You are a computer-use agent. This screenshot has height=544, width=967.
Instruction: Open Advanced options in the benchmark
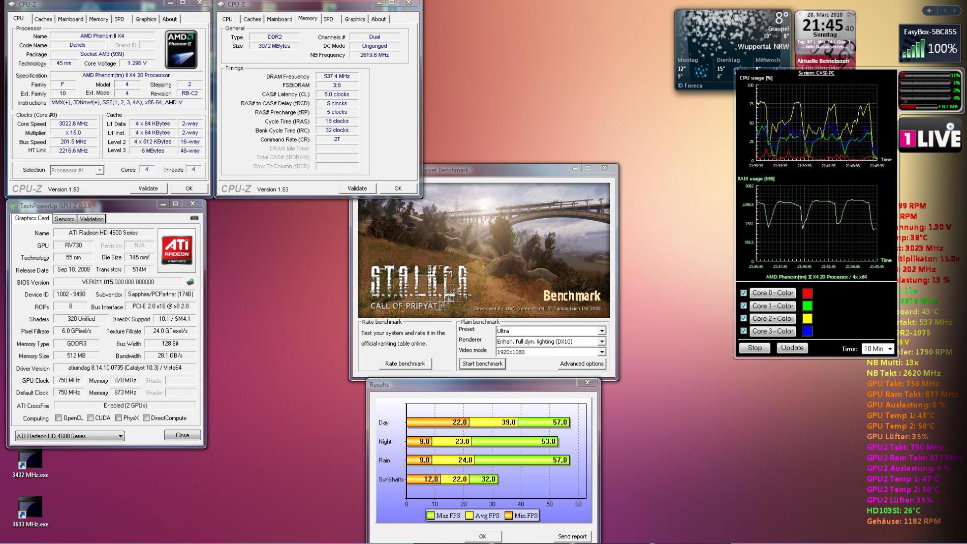click(582, 364)
